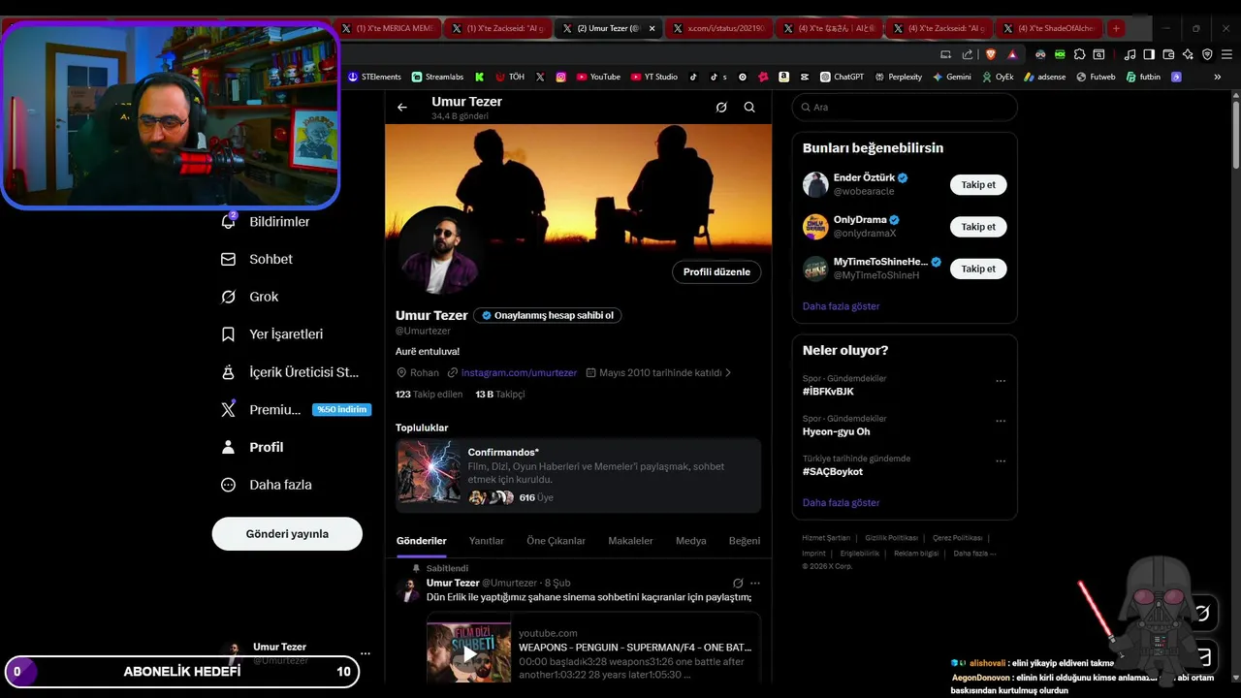Open the 13 B Takipçi list
The height and width of the screenshot is (698, 1241).
click(x=500, y=395)
